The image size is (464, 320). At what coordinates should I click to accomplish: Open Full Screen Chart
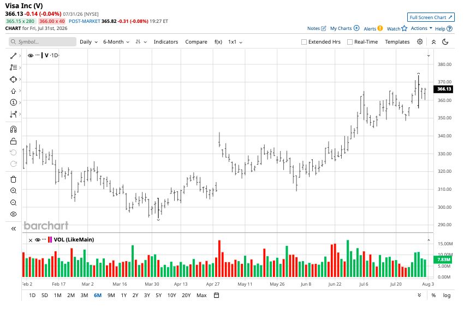[x=431, y=17]
